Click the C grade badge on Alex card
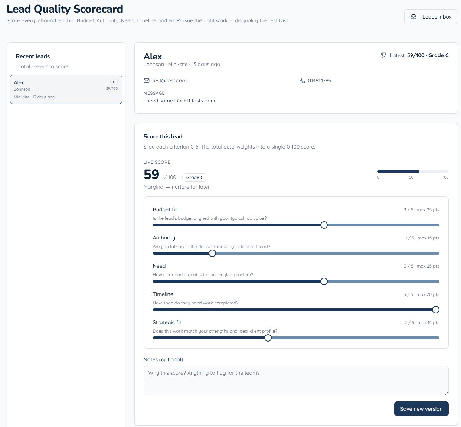Image resolution: width=461 pixels, height=427 pixels. pos(114,82)
